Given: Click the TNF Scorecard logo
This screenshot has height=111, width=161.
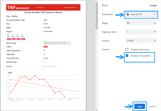Looking at the screenshot, I should coord(18,8).
